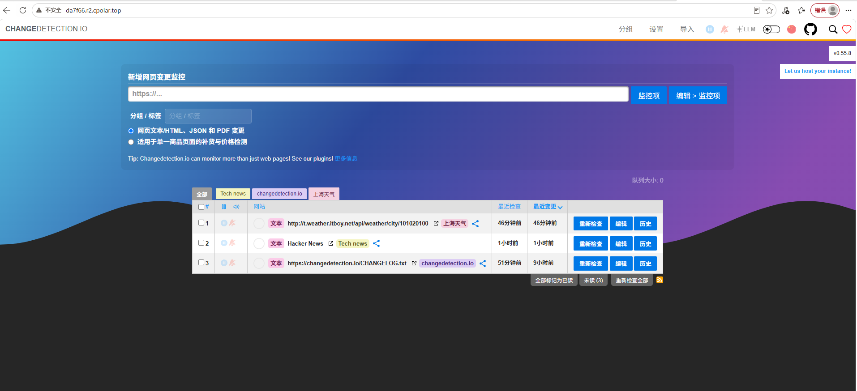The height and width of the screenshot is (391, 857).
Task: Sort by muted speaker column header icon
Action: coord(236,207)
